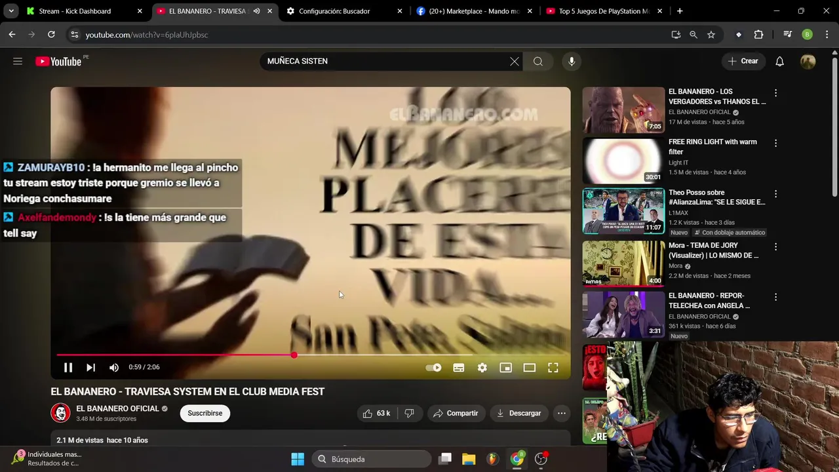Open site information icon in address bar
The width and height of the screenshot is (839, 472).
(74, 35)
